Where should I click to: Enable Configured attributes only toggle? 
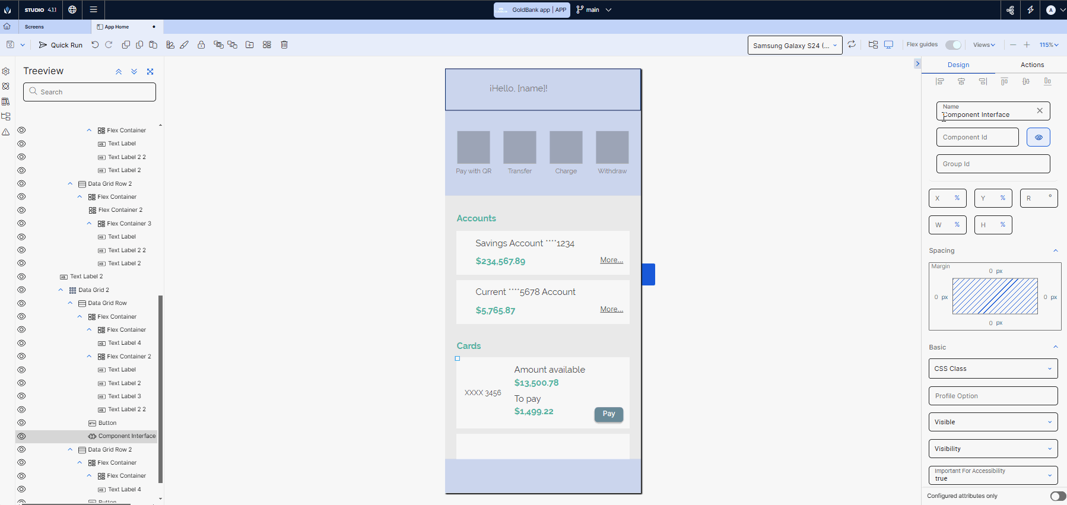click(x=1058, y=496)
